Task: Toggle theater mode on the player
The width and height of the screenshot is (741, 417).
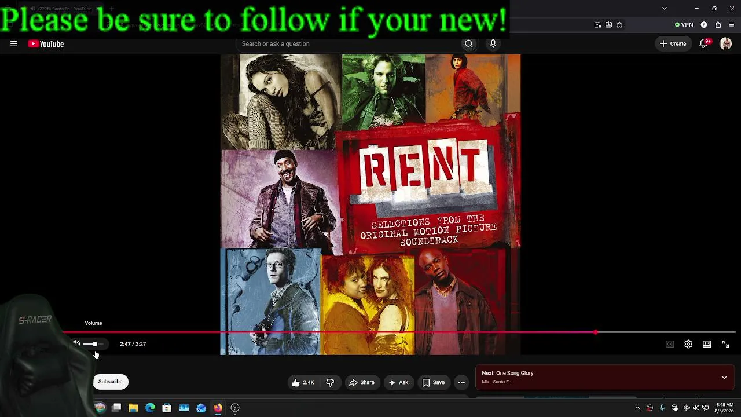Action: [707, 344]
